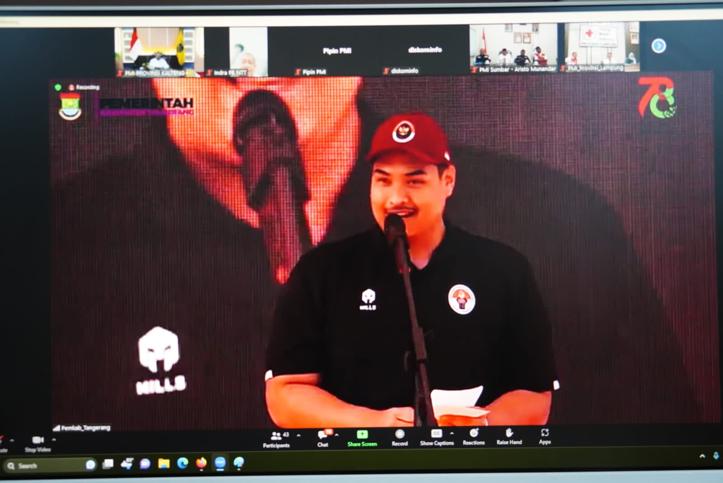Open the Reactions menu
This screenshot has height=483, width=723.
point(474,436)
